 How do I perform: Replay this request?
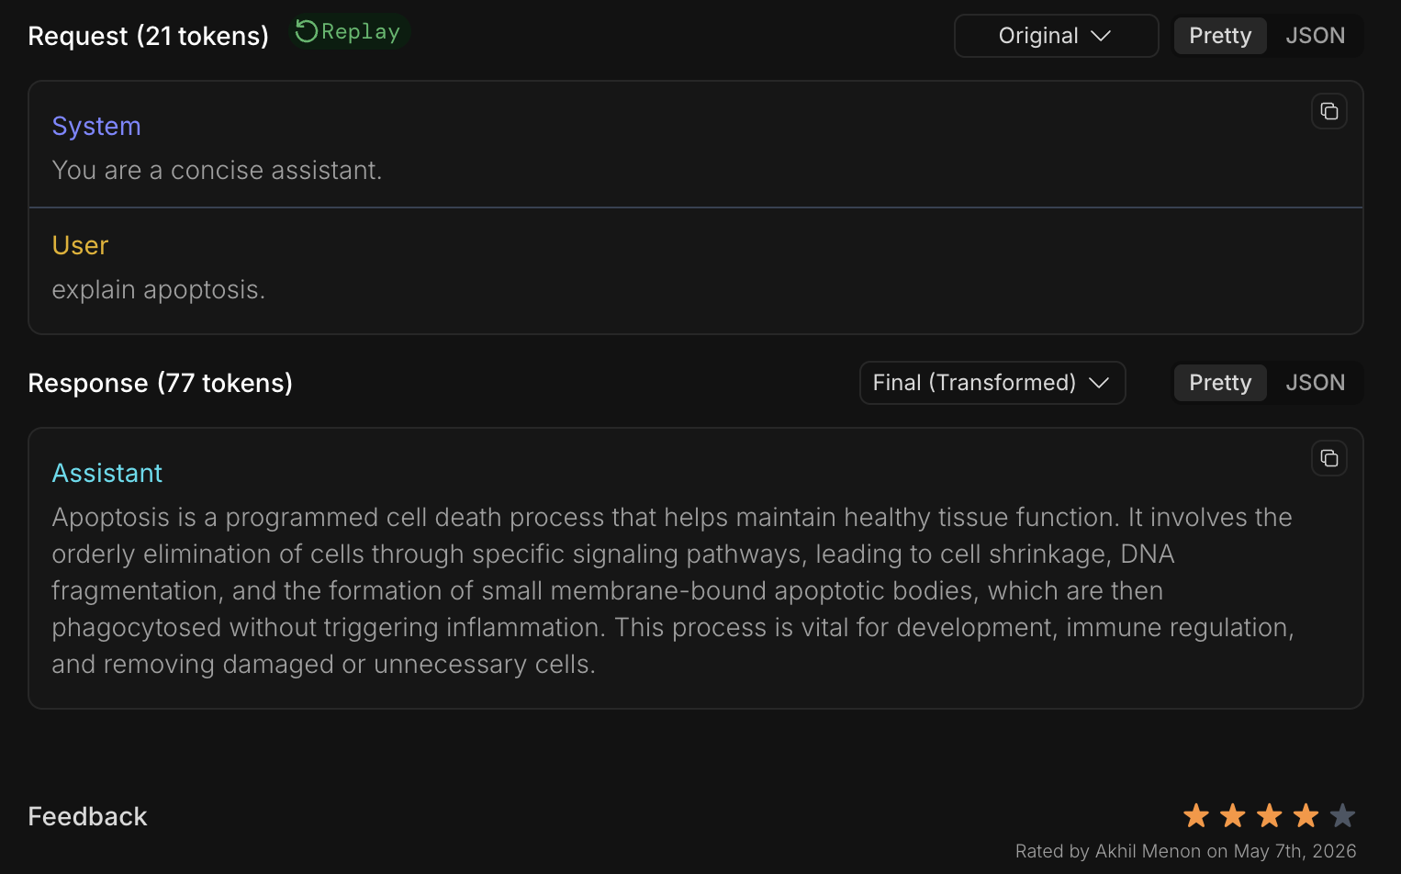tap(349, 32)
